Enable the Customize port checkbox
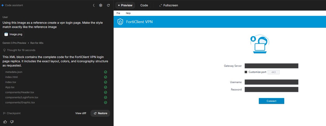 (246, 72)
